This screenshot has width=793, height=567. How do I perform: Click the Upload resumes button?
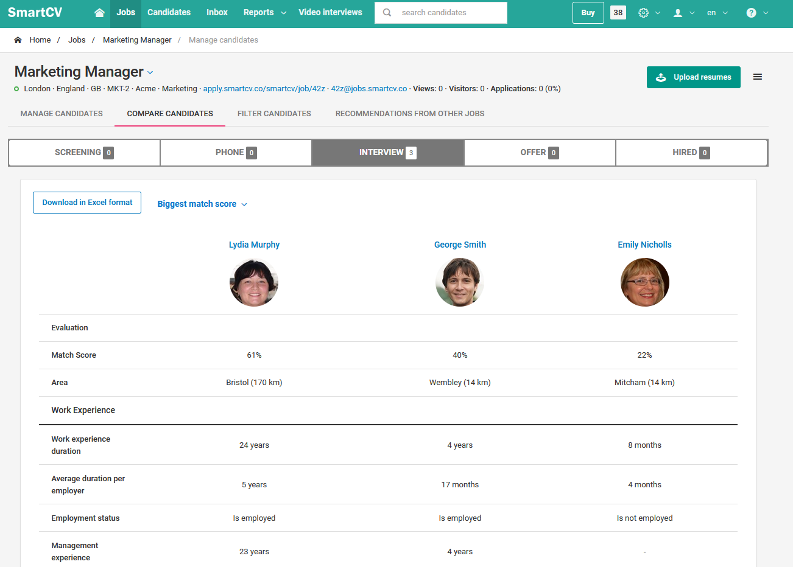pos(694,77)
